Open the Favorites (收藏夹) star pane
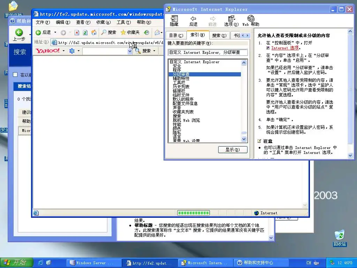 130,32
